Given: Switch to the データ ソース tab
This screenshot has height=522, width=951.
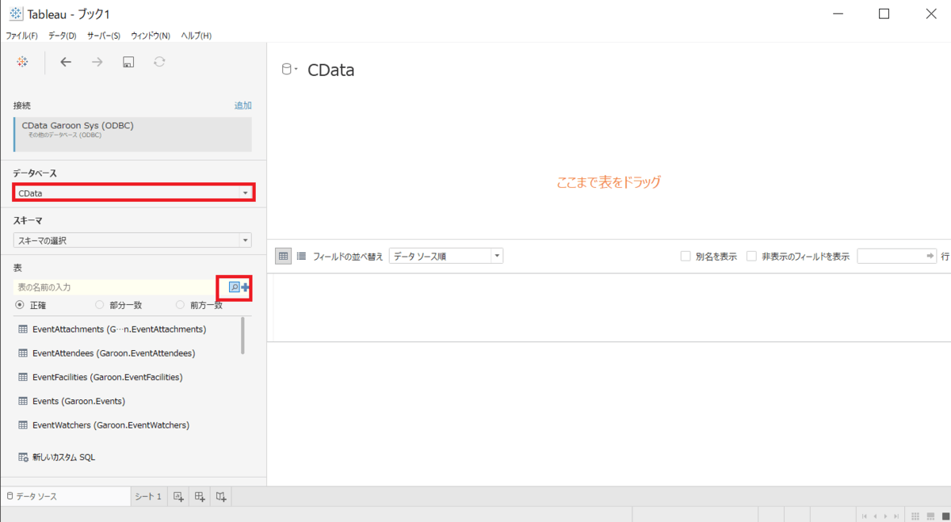Looking at the screenshot, I should click(x=66, y=497).
